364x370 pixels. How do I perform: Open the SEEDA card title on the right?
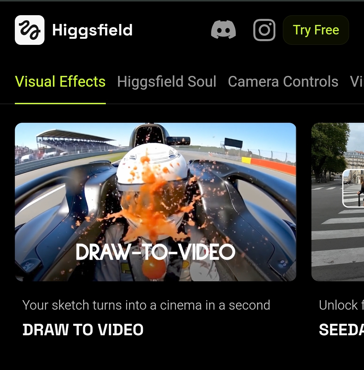point(341,330)
